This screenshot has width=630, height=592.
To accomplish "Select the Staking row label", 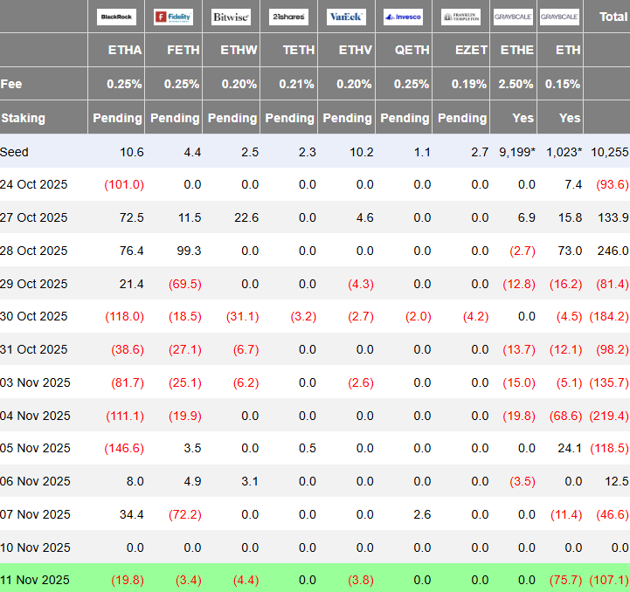I will (x=24, y=118).
